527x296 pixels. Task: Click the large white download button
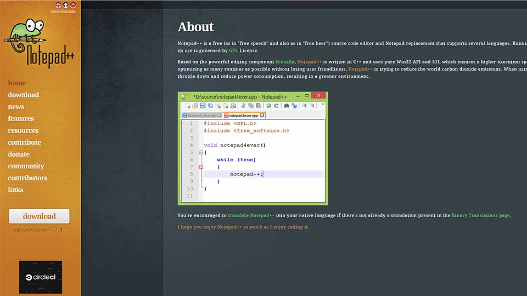[x=40, y=216]
